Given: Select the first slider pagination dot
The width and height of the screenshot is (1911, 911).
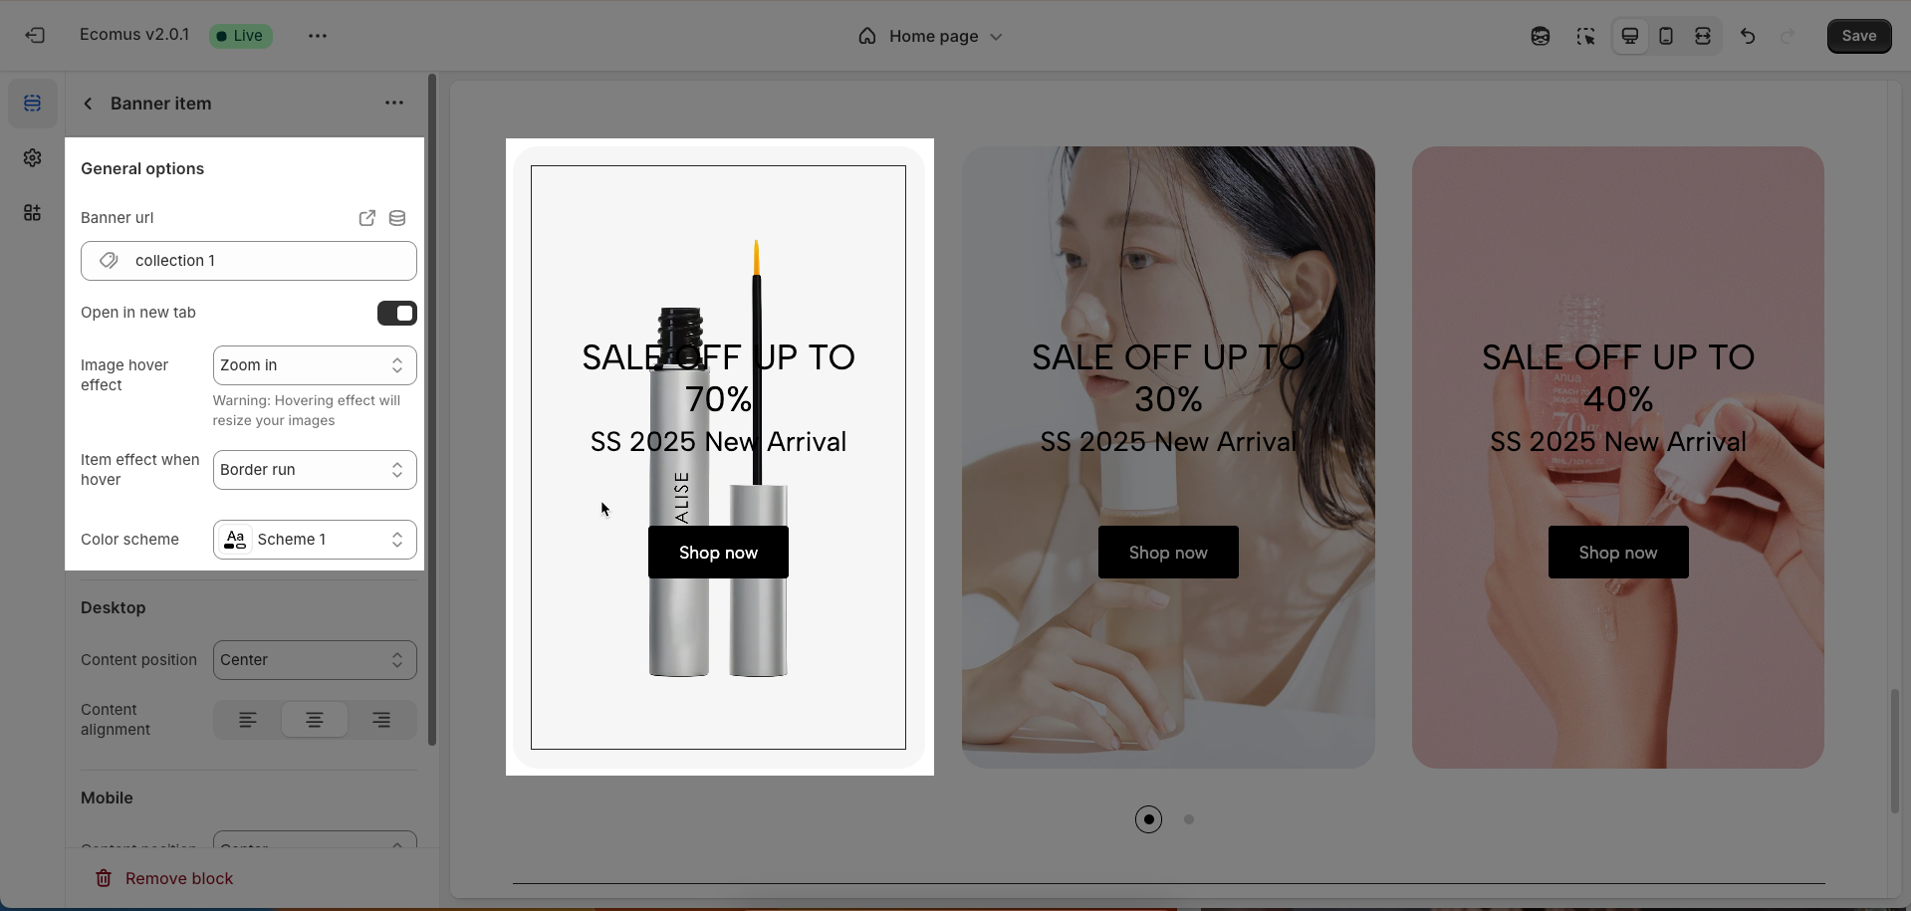Looking at the screenshot, I should point(1148,819).
